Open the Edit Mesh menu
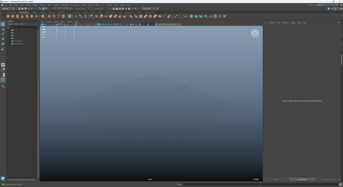Screen dimensions: 343x187 coord(56,5)
